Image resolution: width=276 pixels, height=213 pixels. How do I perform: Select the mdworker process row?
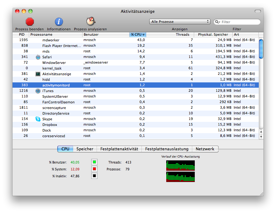135,40
